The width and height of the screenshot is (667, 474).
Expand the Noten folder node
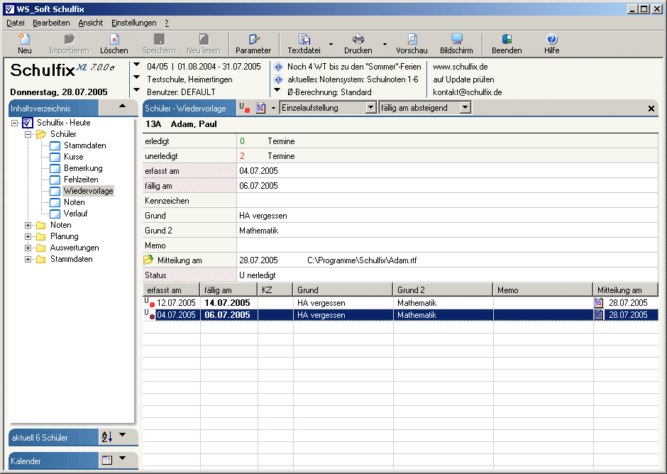coord(28,225)
